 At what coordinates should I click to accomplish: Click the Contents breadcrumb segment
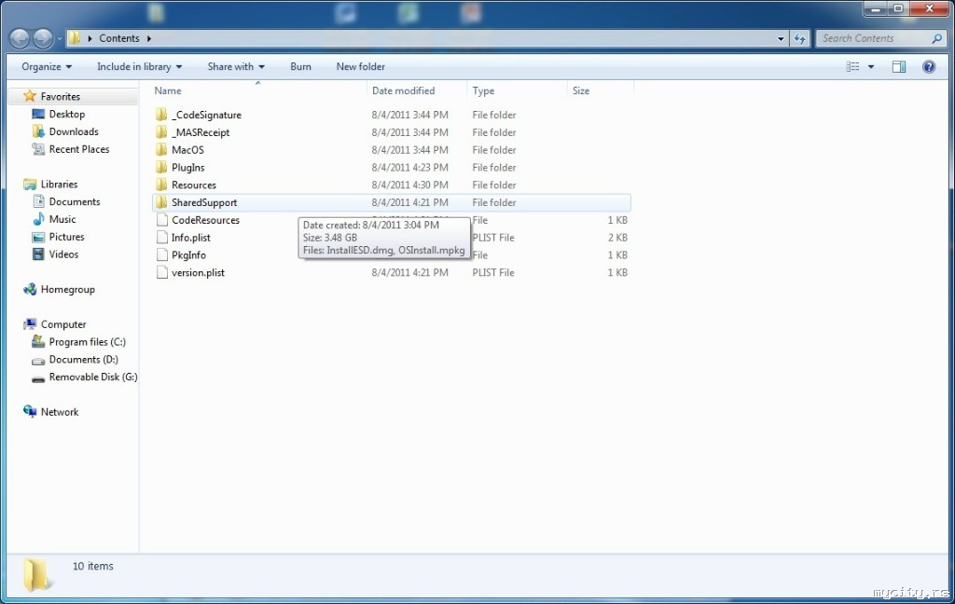point(119,38)
